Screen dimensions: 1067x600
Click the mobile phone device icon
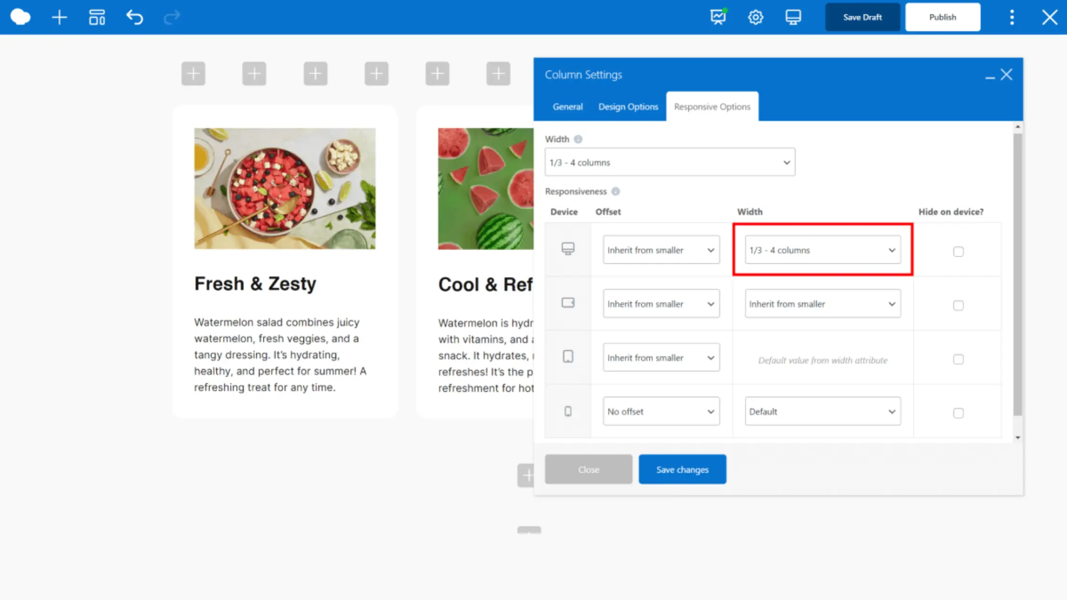tap(568, 411)
